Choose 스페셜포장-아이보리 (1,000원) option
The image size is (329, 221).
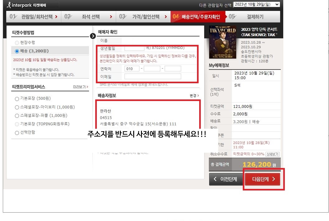coord(17,107)
